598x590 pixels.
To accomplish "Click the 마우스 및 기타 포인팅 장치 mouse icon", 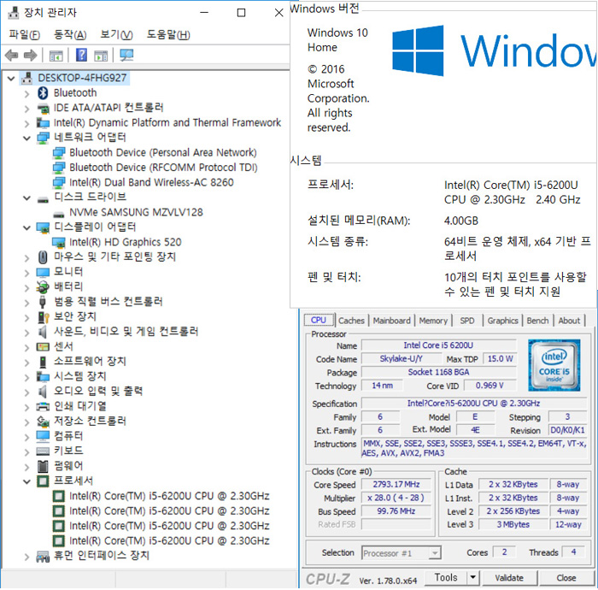I will [43, 257].
